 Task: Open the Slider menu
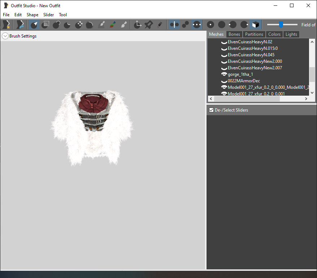(48, 15)
